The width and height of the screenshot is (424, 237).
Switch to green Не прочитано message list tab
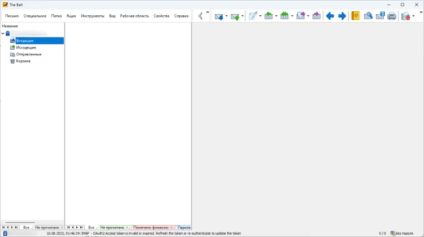(112, 227)
